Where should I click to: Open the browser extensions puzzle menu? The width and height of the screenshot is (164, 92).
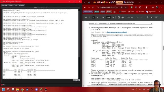pyautogui.click(x=140, y=7)
